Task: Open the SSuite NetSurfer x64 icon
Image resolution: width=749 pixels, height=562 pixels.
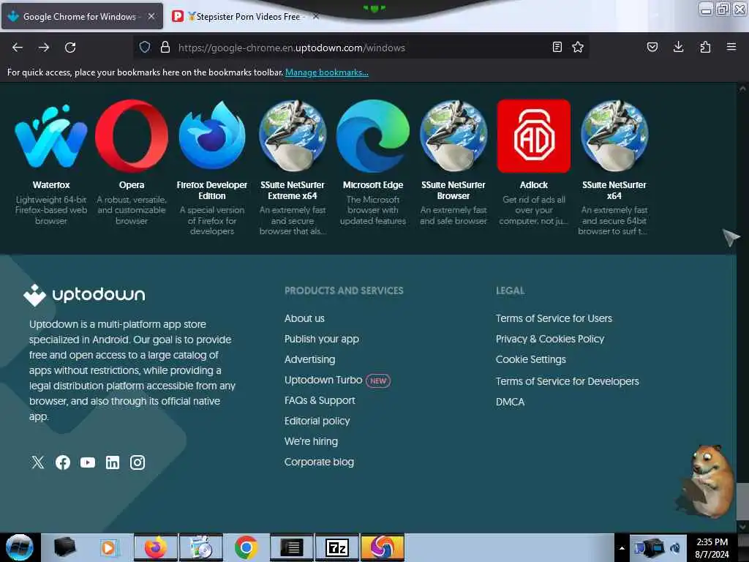Action: [614, 136]
